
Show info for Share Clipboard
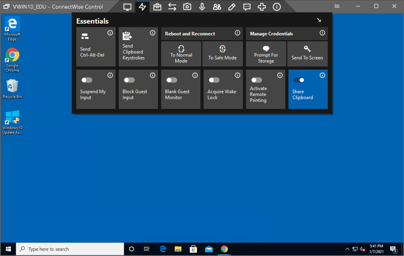[x=322, y=75]
